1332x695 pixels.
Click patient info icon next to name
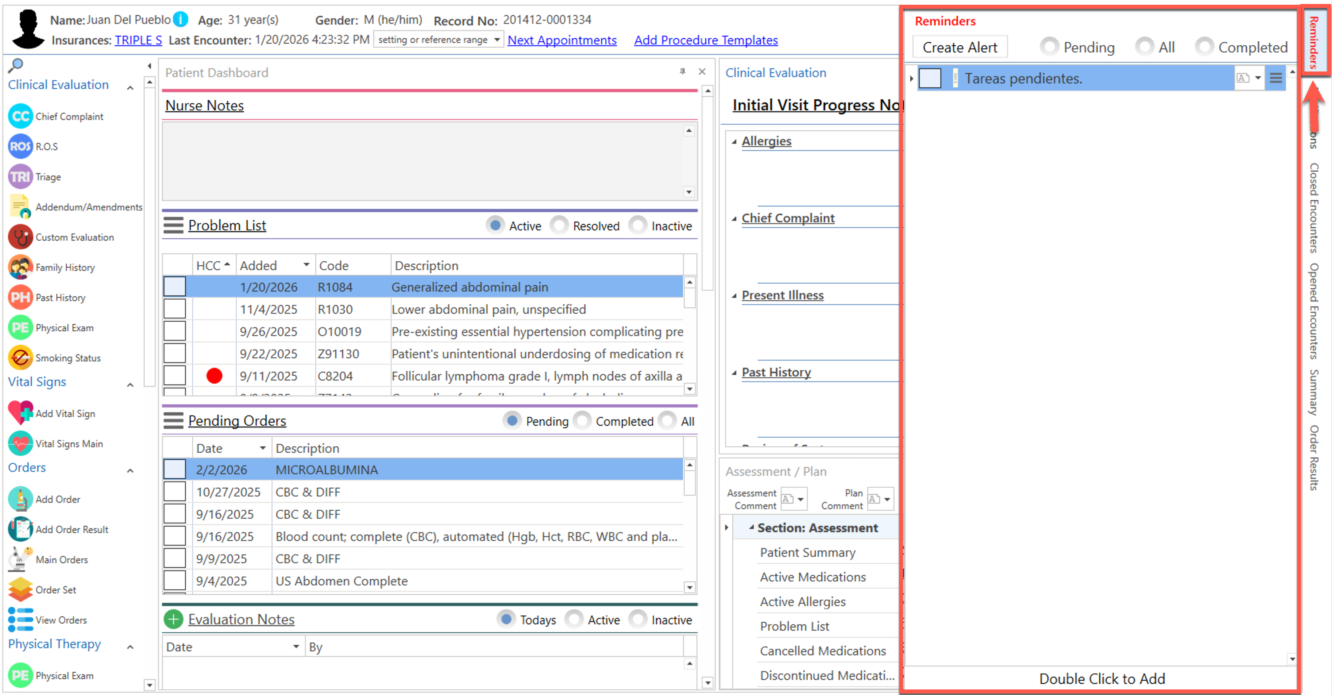(x=180, y=19)
